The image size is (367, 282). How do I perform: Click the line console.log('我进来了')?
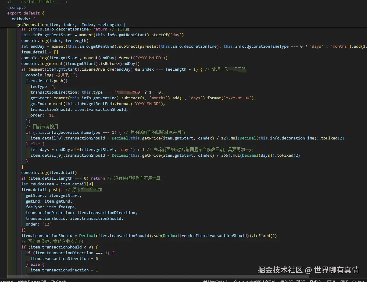pos(51,75)
